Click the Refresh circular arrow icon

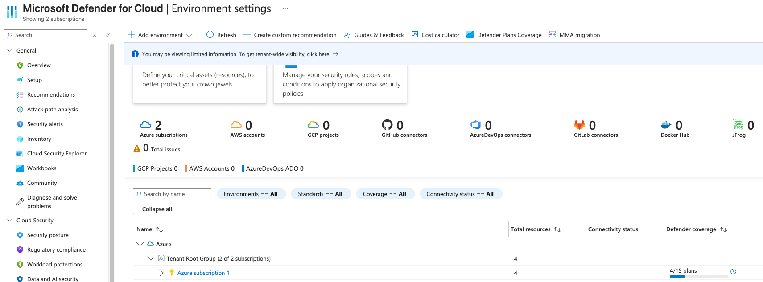[210, 34]
